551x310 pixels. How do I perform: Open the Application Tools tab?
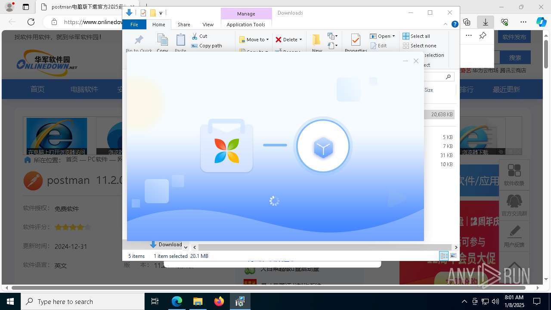pos(246,25)
